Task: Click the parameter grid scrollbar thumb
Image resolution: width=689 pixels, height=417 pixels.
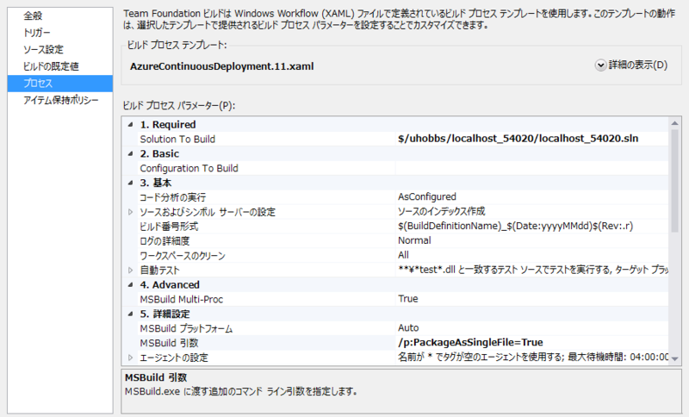Action: [x=674, y=181]
